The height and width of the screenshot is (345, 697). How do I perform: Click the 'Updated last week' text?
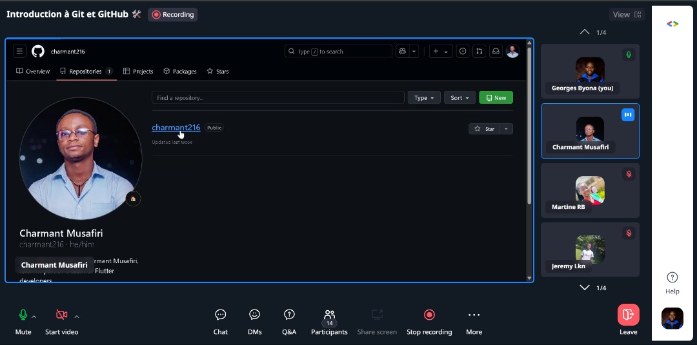click(x=172, y=142)
